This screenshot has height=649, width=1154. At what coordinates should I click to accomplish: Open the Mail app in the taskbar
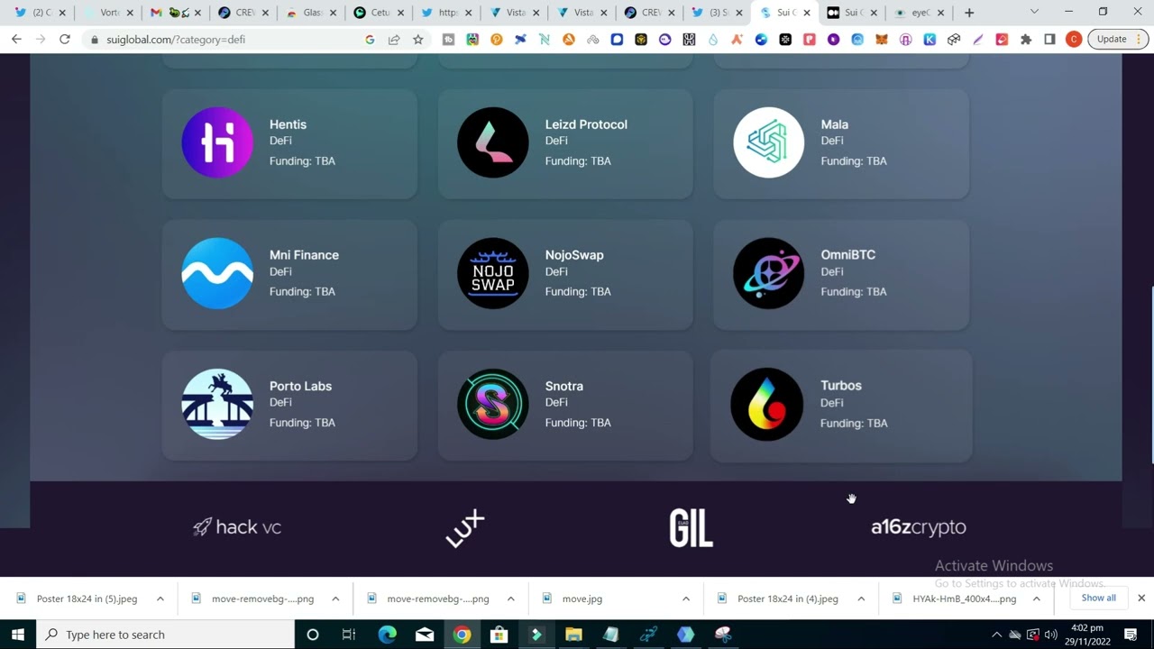pyautogui.click(x=425, y=635)
